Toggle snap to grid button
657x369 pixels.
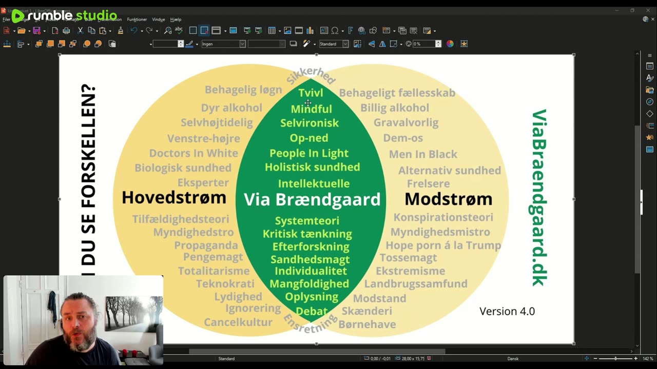click(x=204, y=31)
